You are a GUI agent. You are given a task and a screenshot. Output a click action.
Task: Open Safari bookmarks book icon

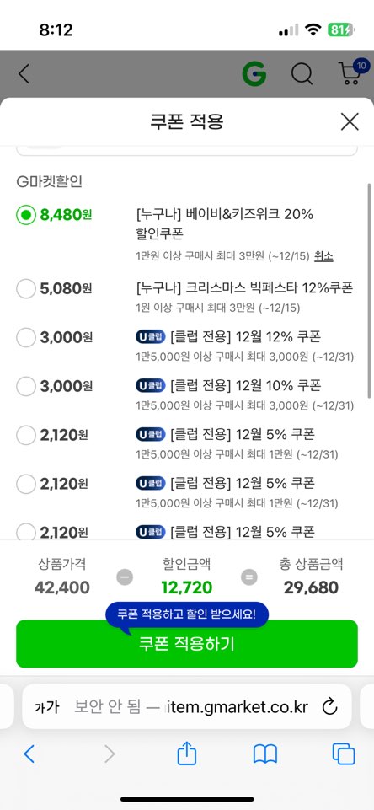[265, 754]
